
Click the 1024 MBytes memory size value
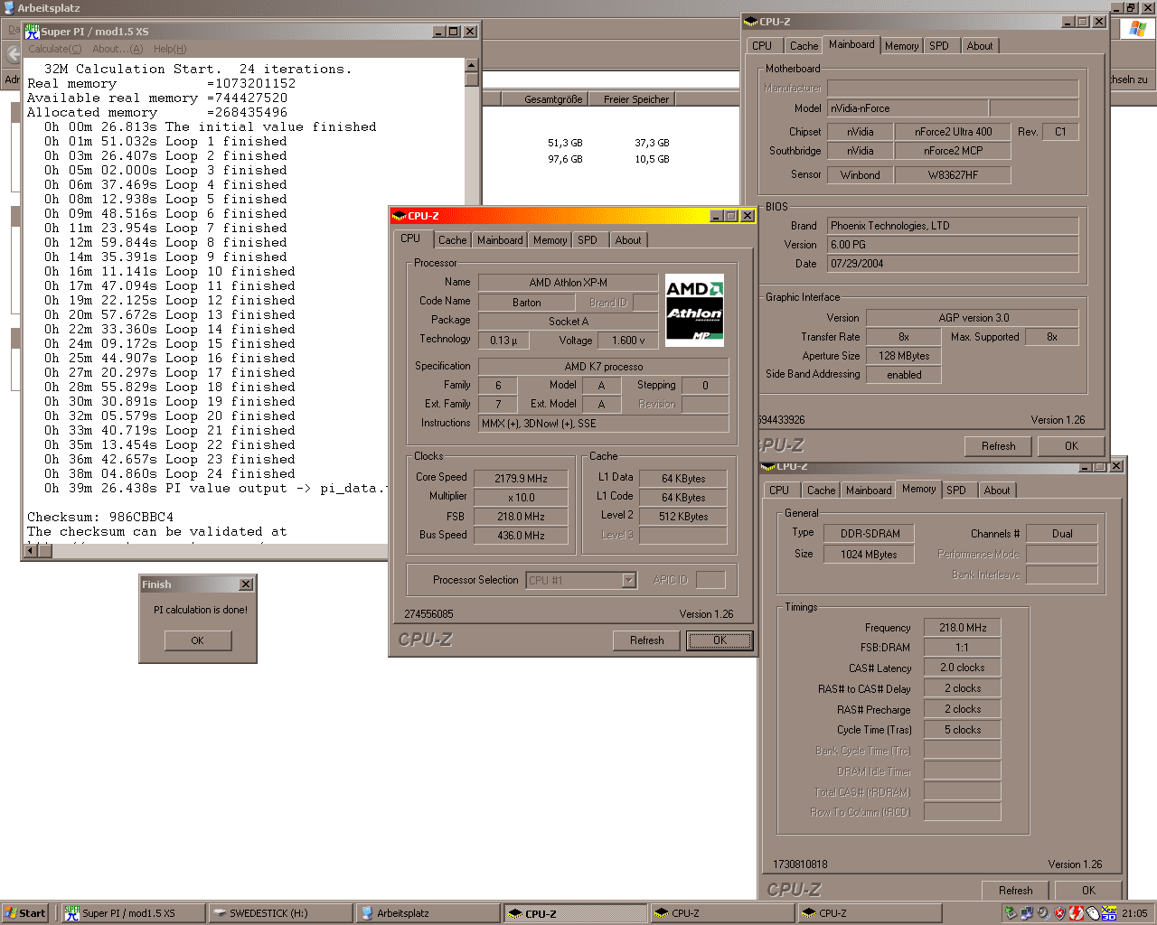click(x=869, y=555)
